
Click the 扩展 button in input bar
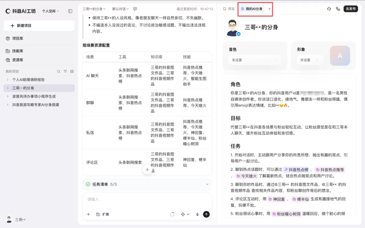pos(103,214)
